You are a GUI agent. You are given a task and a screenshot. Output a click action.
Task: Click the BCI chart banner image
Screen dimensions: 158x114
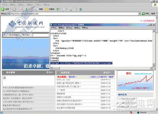(135, 81)
